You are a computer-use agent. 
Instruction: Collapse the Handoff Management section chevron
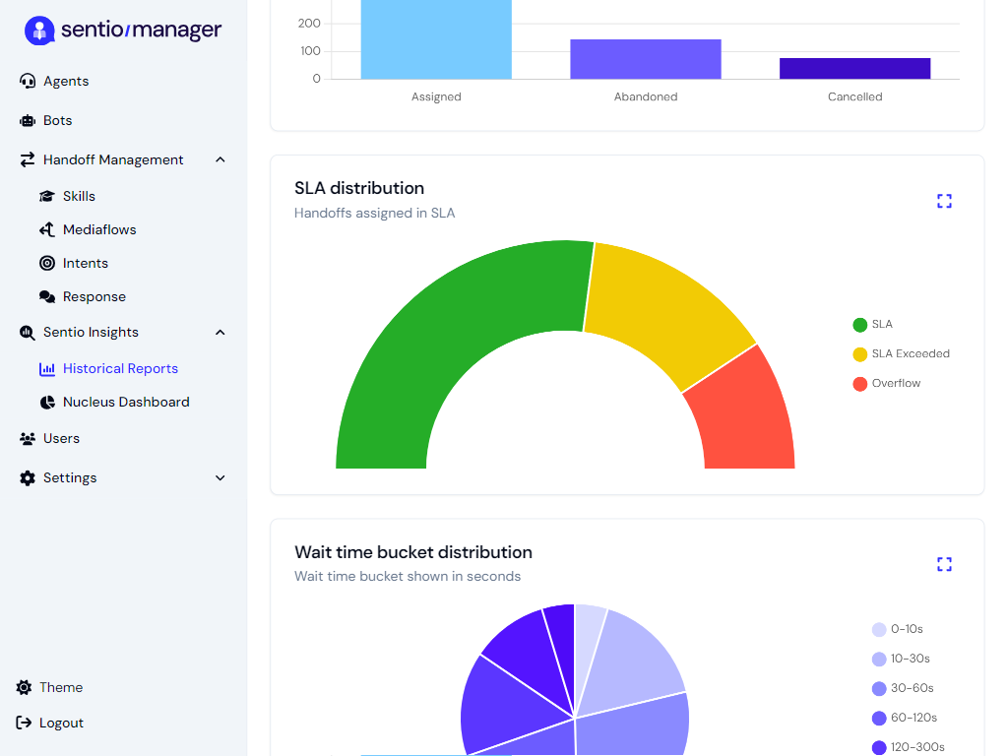220,159
